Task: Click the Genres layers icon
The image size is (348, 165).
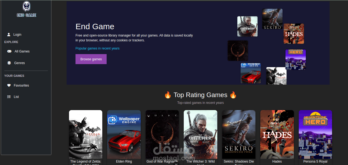Action: tap(9, 63)
